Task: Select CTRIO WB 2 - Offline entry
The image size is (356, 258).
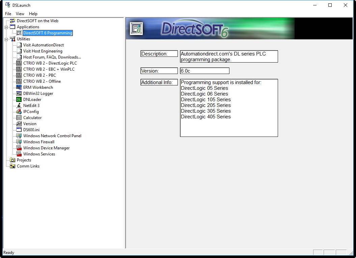Action: (42, 81)
